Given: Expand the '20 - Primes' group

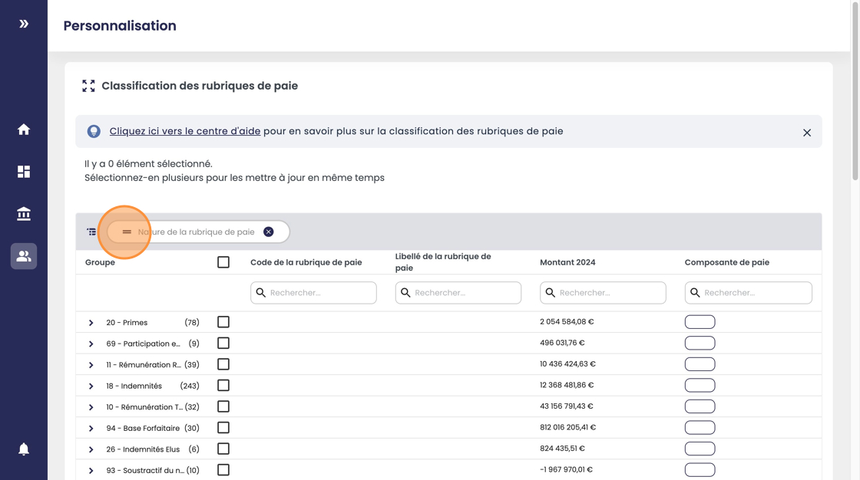Looking at the screenshot, I should pos(91,323).
